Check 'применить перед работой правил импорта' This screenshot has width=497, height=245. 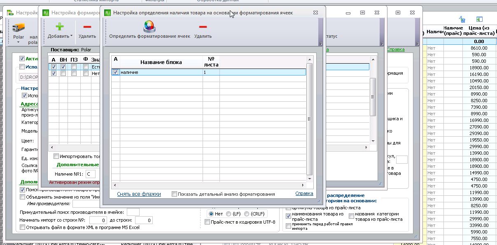(288, 226)
